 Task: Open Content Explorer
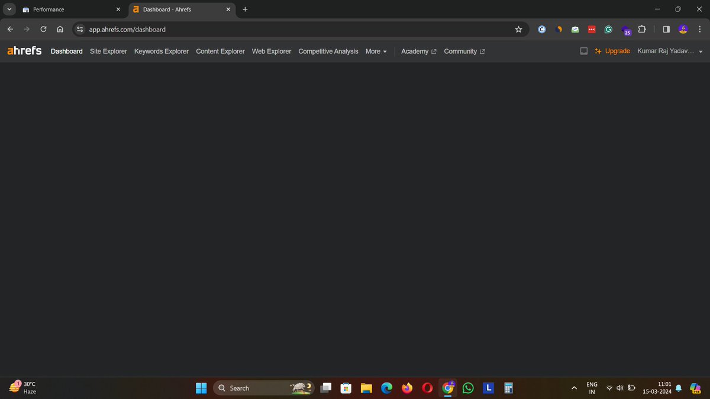[x=220, y=51]
